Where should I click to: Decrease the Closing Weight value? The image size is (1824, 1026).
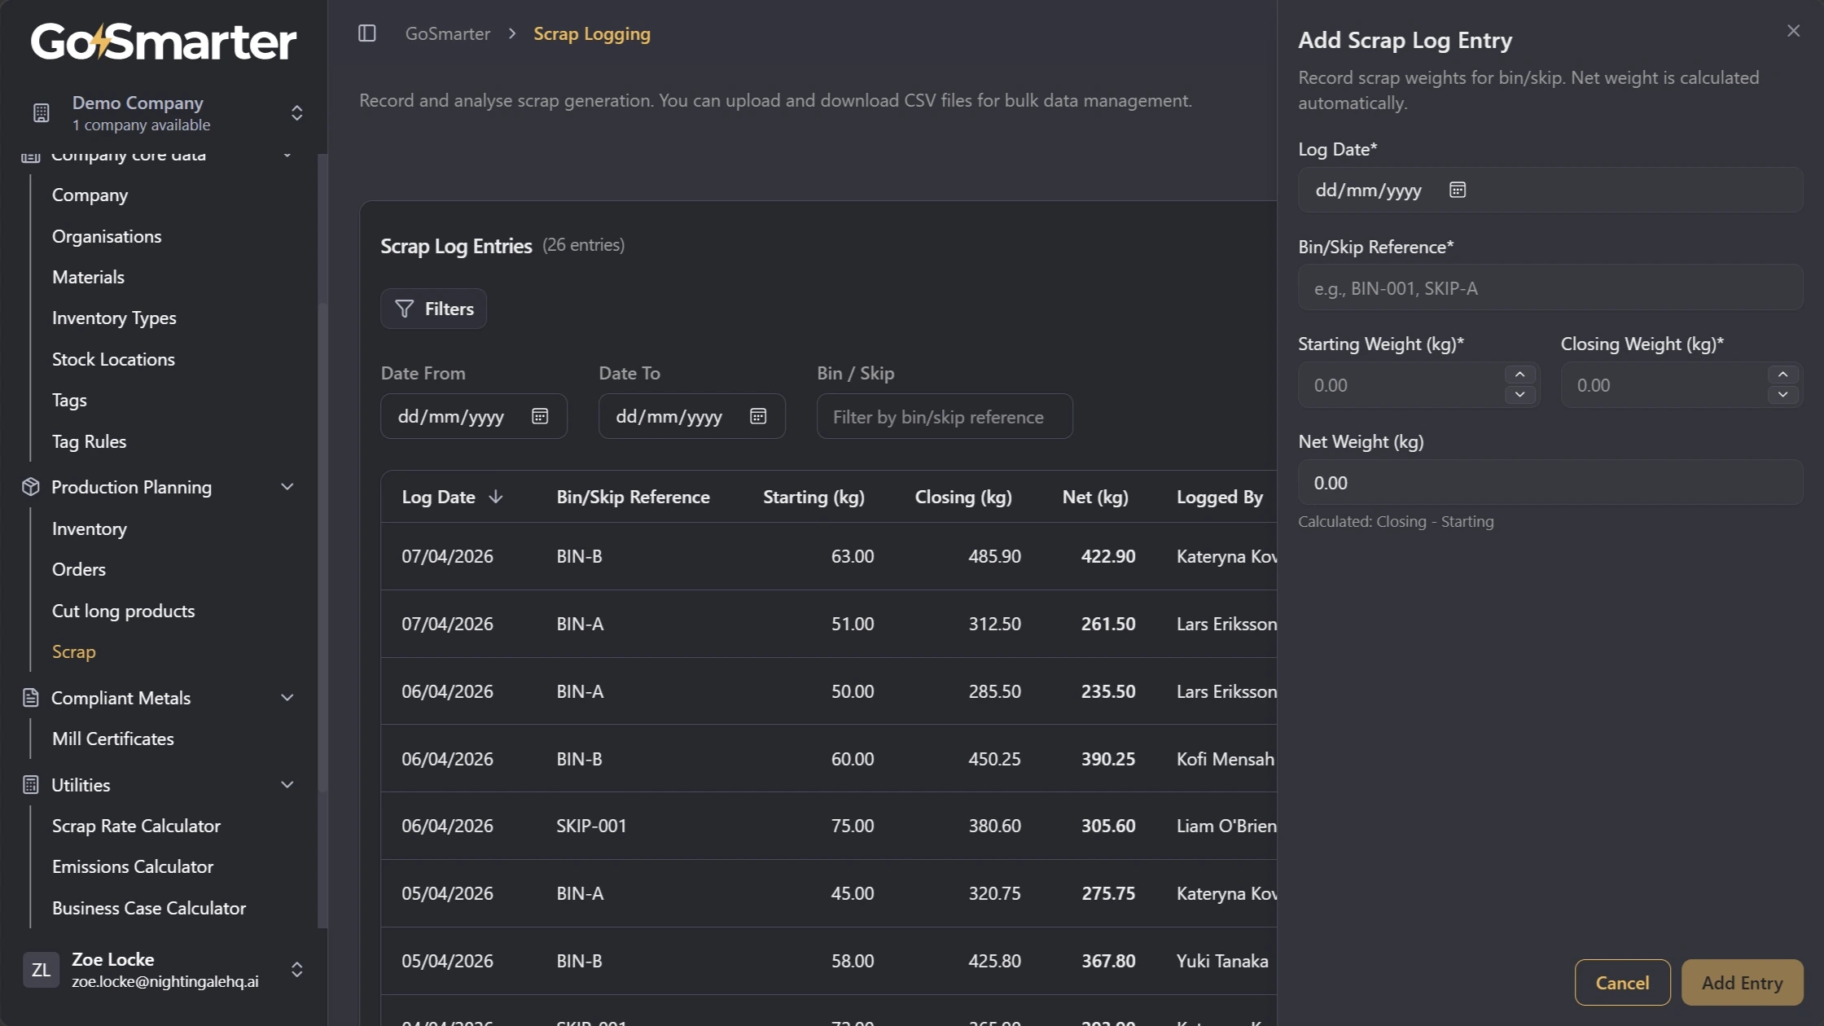[1782, 395]
